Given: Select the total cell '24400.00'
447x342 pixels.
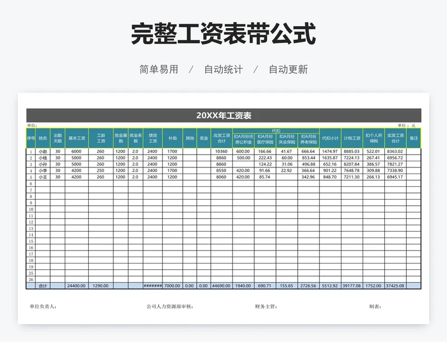Looking at the screenshot, I should pyautogui.click(x=77, y=286).
